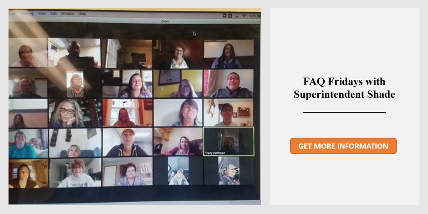
Task: Select video tile of woman in yellow cap
Action: [x=127, y=142]
